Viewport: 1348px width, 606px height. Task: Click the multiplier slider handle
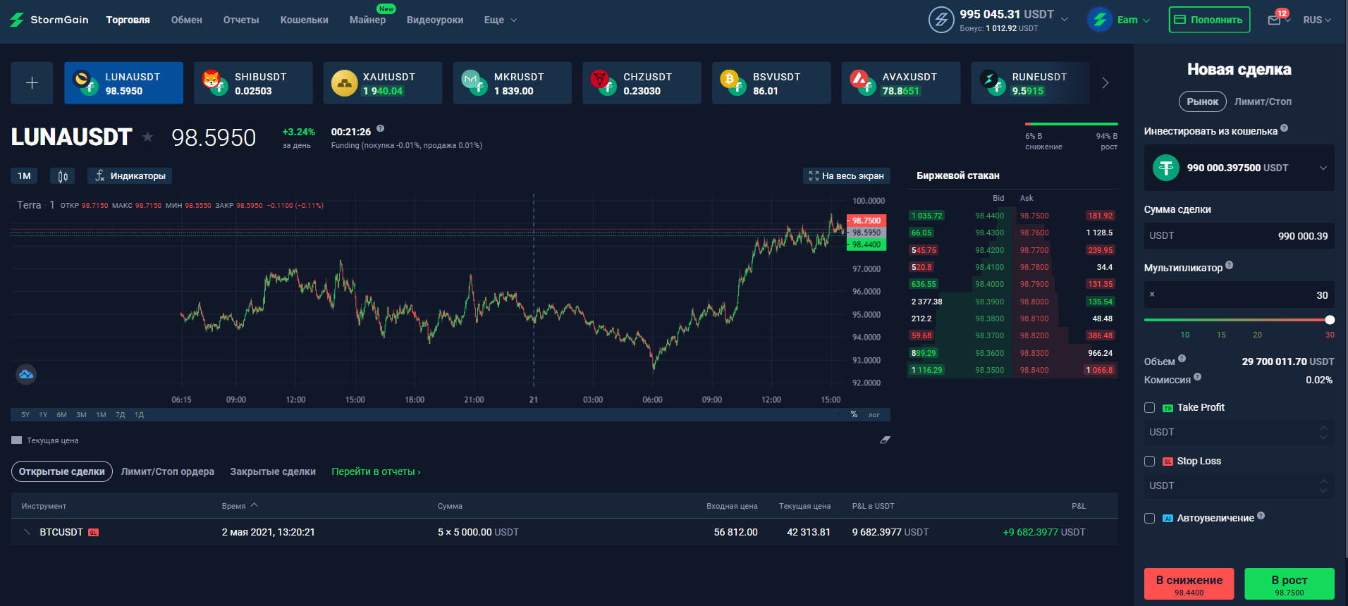(1330, 320)
